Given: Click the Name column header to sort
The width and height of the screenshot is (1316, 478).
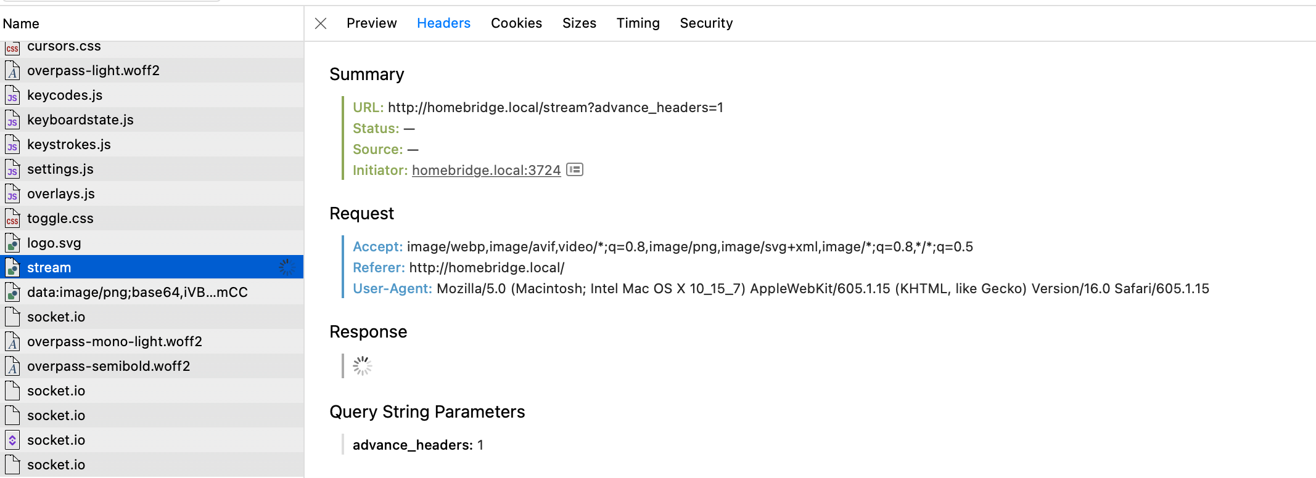Looking at the screenshot, I should coord(21,23).
